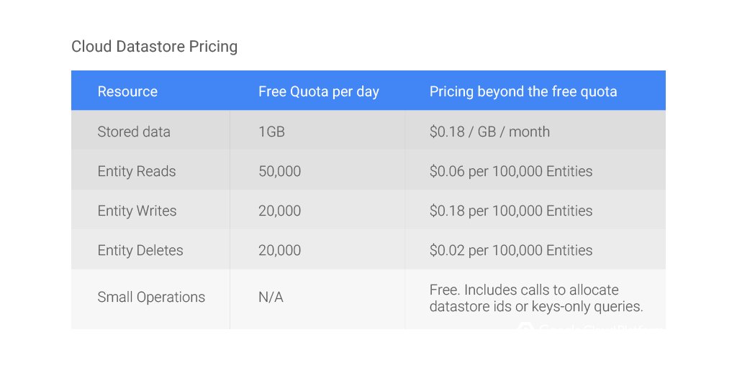Viewport: 737px width, 368px height.
Task: Select the Entity Writes row label
Action: tap(137, 211)
